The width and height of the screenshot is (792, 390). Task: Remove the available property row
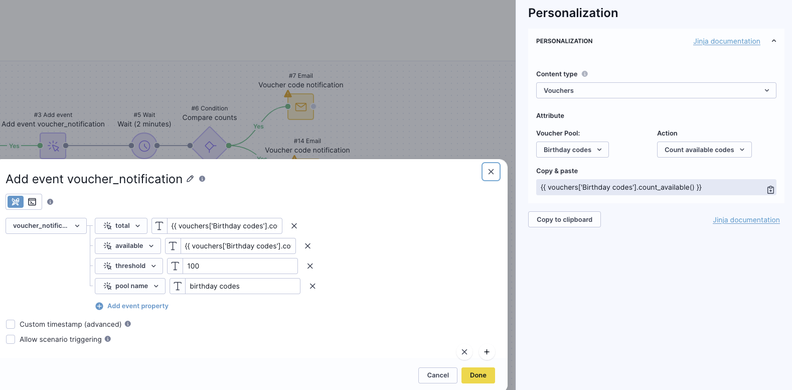coord(308,246)
